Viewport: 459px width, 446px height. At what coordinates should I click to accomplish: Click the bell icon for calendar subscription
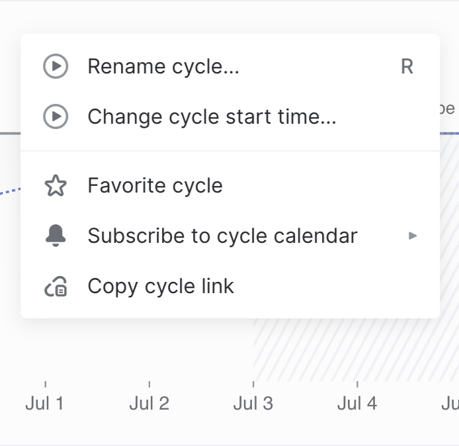56,236
